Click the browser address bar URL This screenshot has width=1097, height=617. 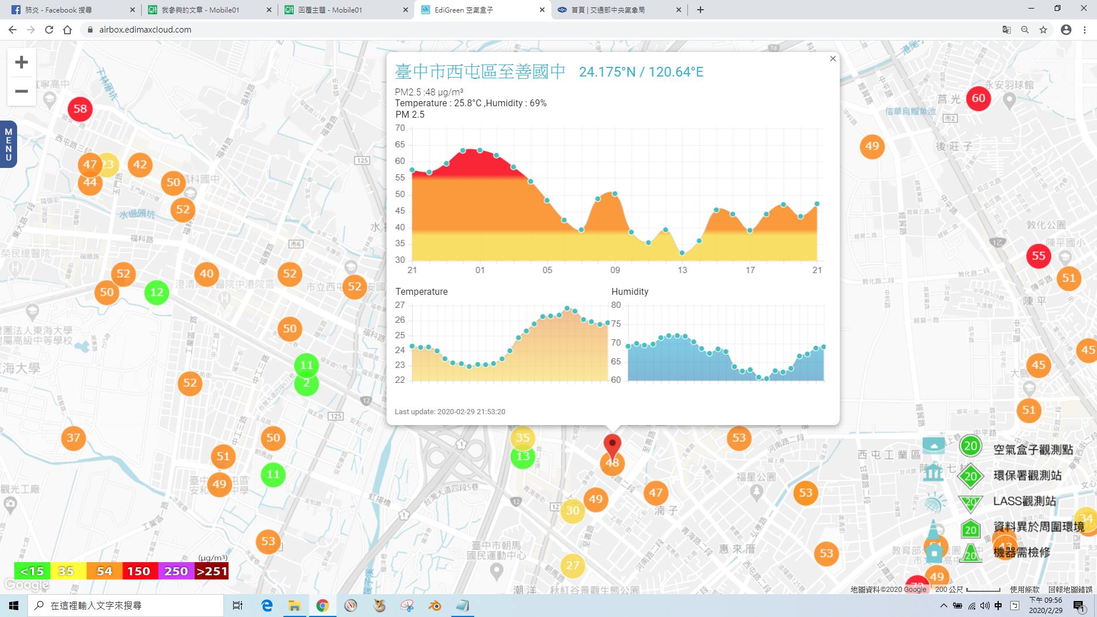click(x=145, y=30)
